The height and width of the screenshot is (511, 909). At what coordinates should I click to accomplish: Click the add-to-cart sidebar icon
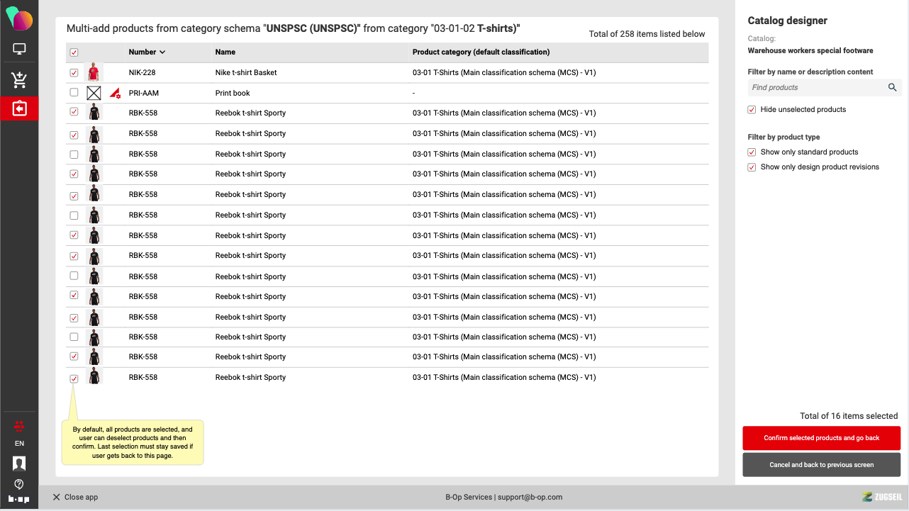click(x=19, y=80)
